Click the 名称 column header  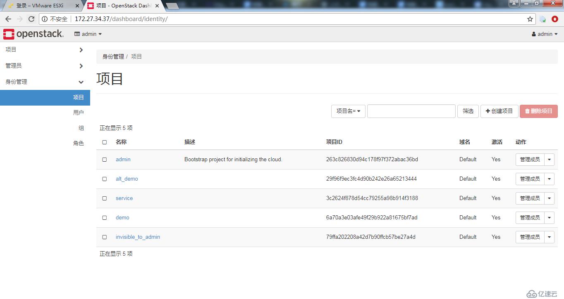121,142
